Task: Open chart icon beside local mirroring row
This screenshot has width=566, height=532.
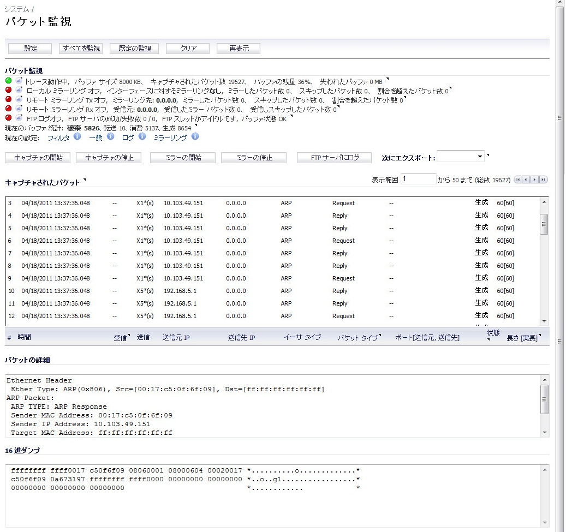Action: [19, 90]
